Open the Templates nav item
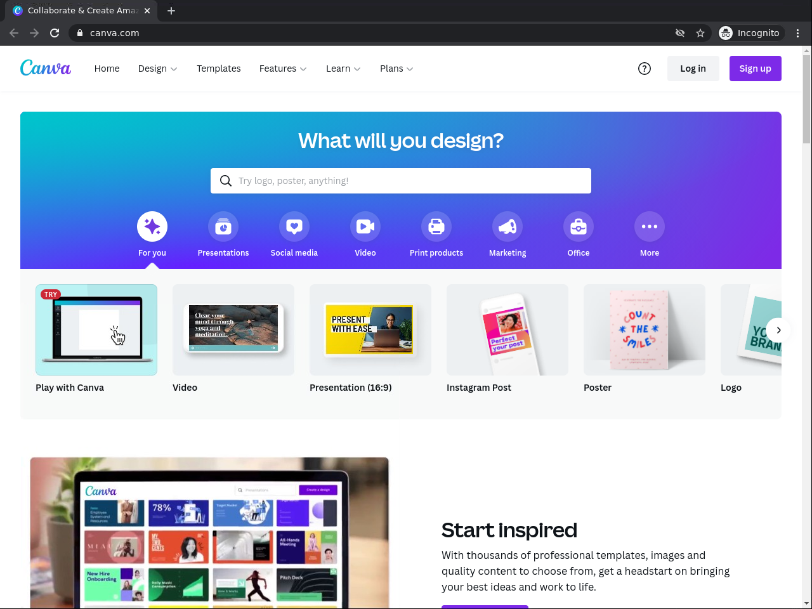Screen dimensions: 812x609 [219, 69]
